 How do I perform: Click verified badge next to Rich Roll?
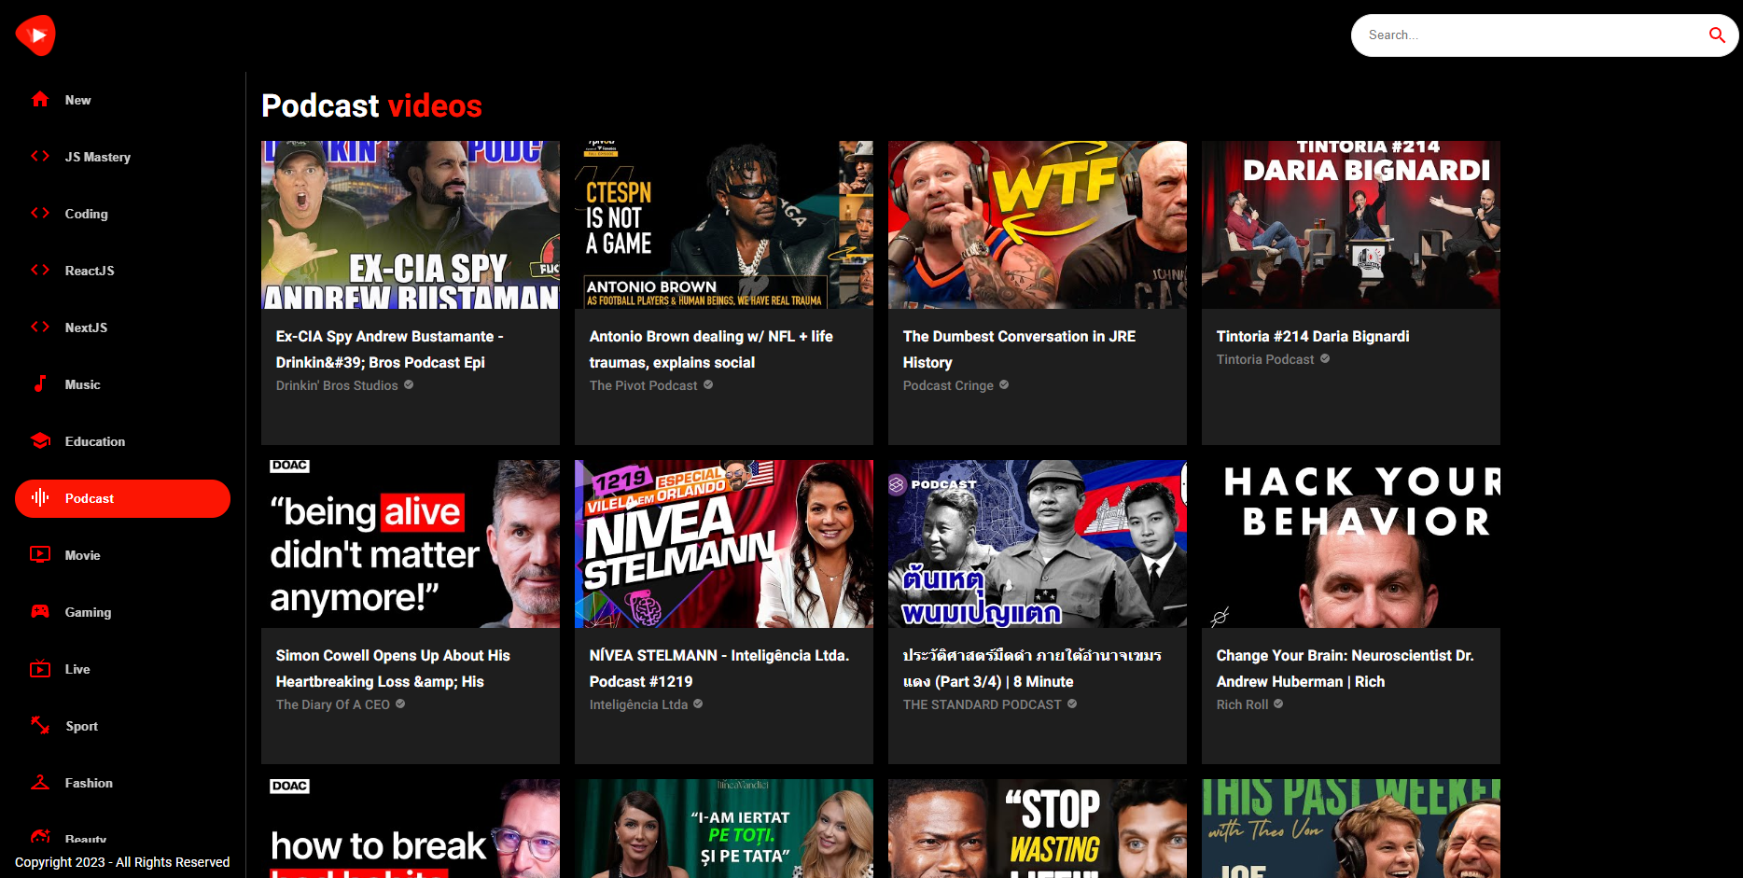click(x=1278, y=704)
